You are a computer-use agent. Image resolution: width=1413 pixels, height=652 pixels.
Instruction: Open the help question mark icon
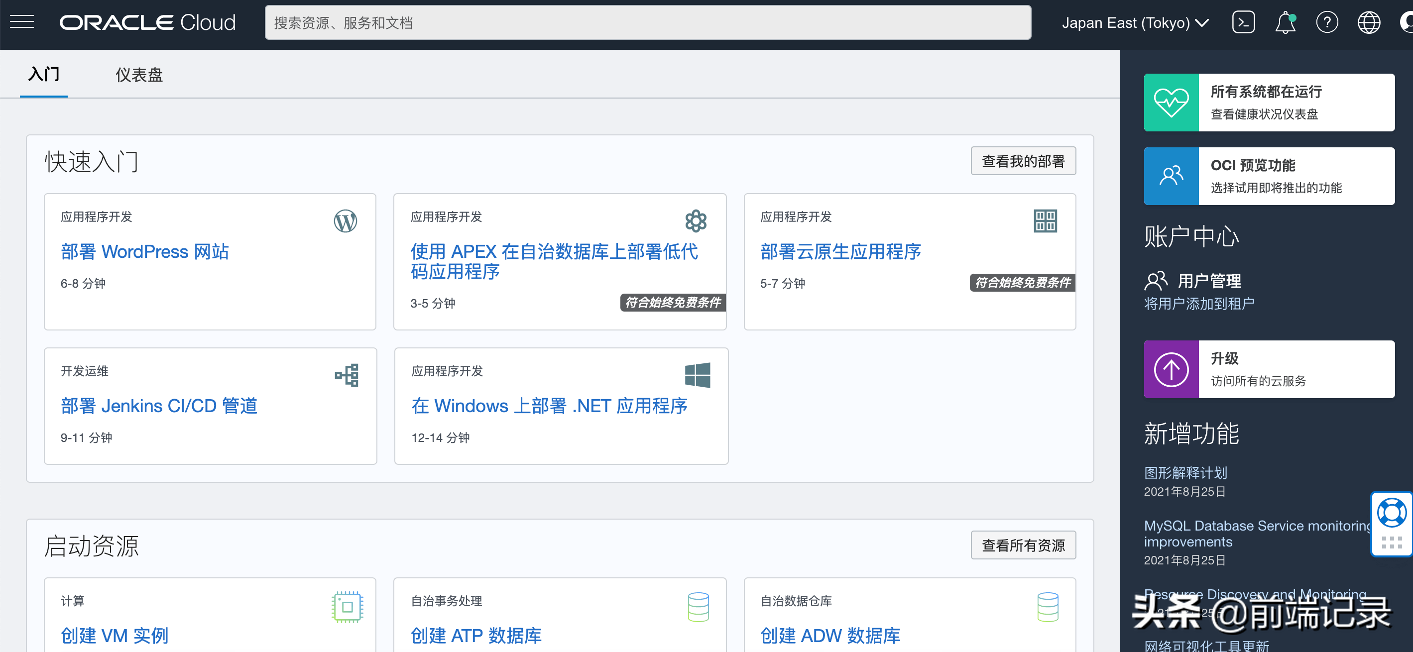click(x=1327, y=22)
